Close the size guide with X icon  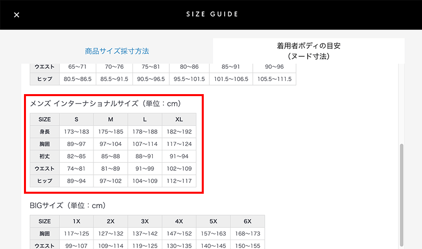click(x=16, y=15)
